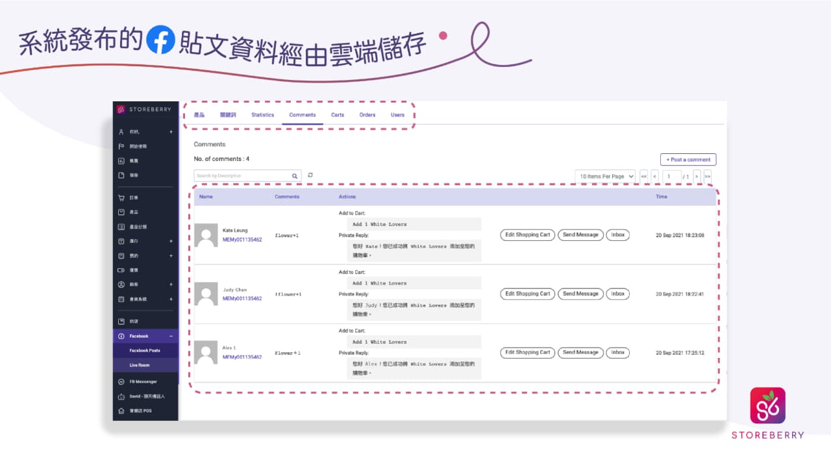Image resolution: width=831 pixels, height=456 pixels.
Task: Open the 產品分類 list icon item
Action: tap(121, 227)
